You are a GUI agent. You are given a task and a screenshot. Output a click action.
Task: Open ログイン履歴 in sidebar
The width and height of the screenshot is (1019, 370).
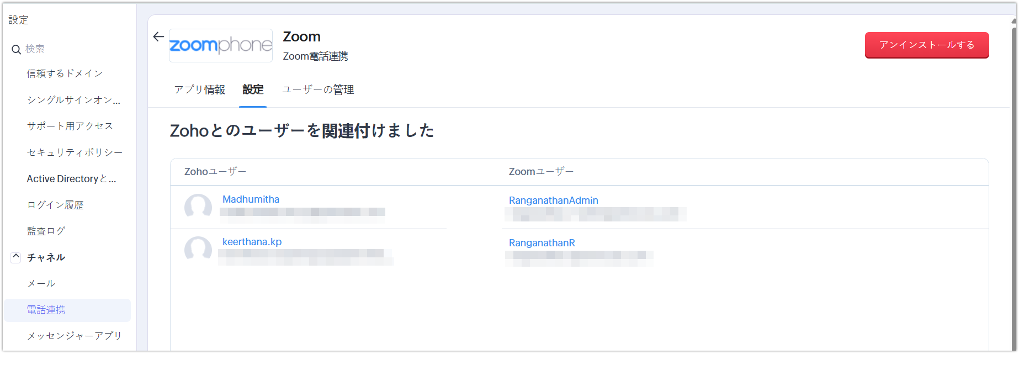(x=55, y=205)
